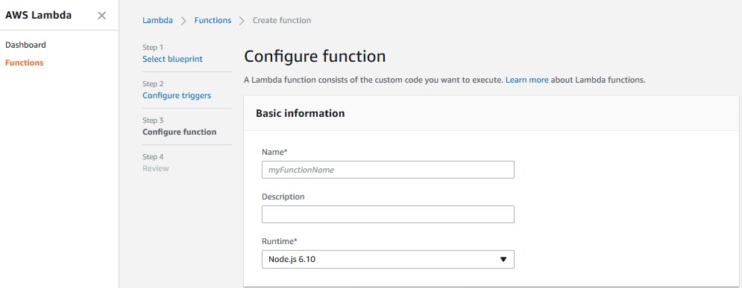This screenshot has width=742, height=288.
Task: Click the AWS Lambda sidebar title
Action: coord(38,15)
